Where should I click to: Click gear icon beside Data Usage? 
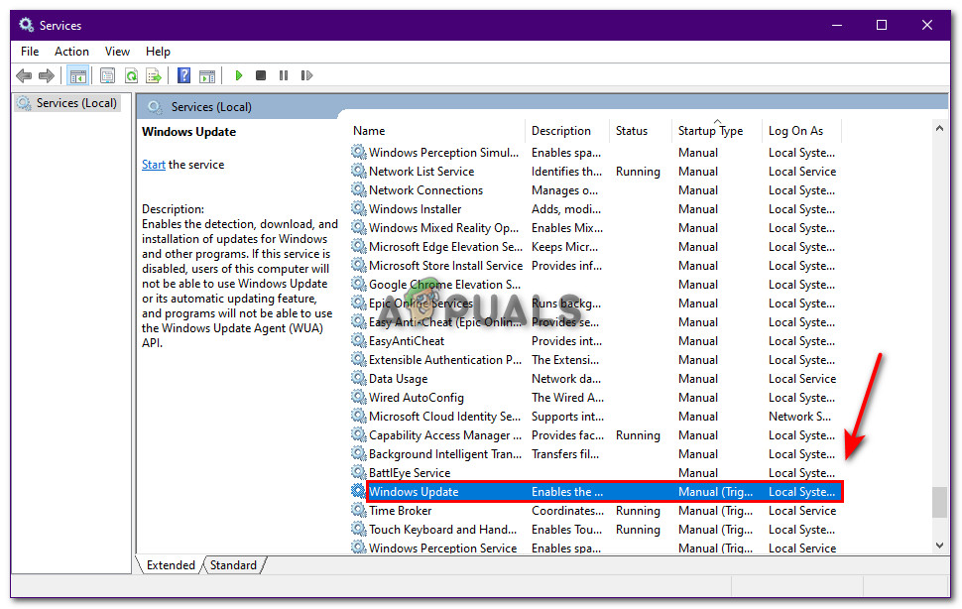tap(358, 379)
